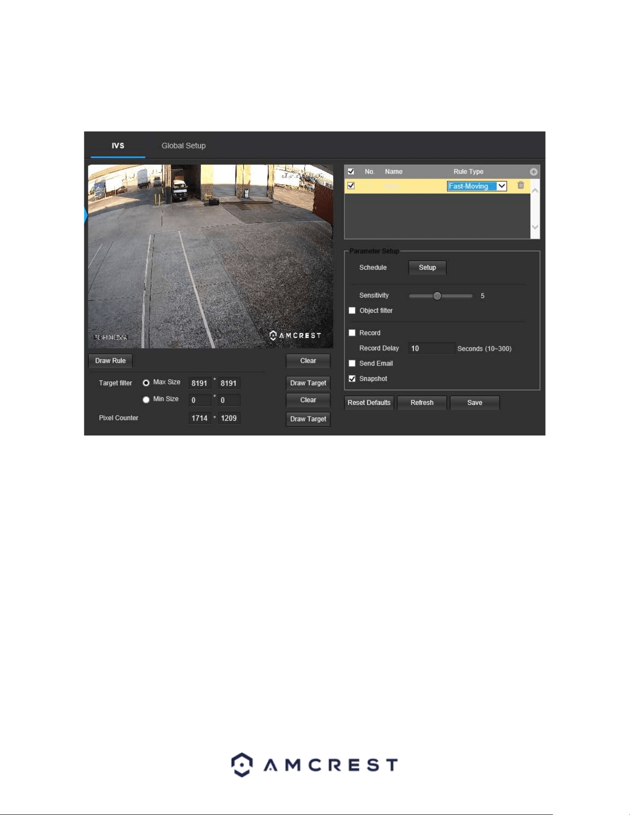This screenshot has height=815, width=630.
Task: Select the Min Size radio button
Action: point(146,399)
